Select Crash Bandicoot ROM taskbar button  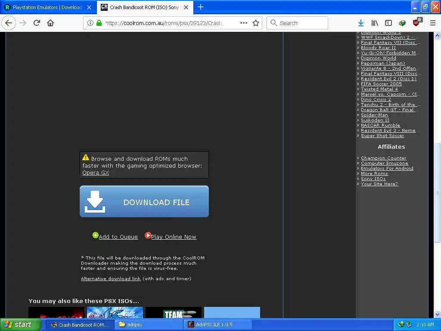coord(80,325)
